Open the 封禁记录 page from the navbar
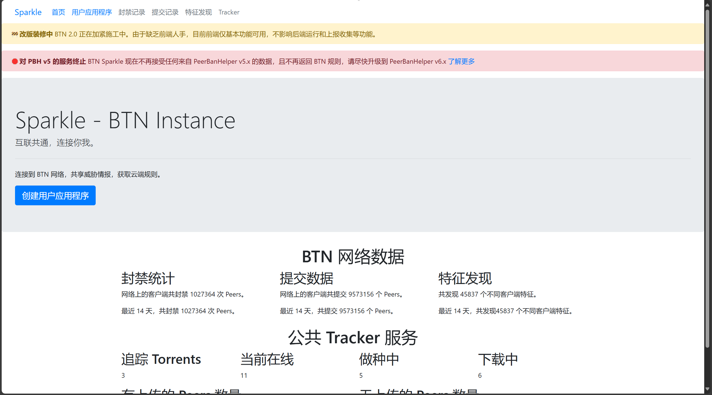Viewport: 712px width, 395px height. pos(132,12)
